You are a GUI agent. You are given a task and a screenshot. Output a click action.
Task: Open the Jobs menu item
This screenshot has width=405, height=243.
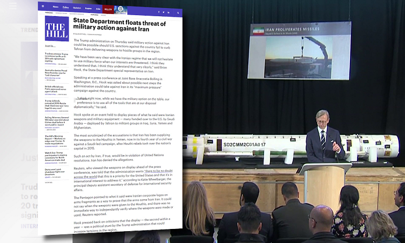pos(98,9)
